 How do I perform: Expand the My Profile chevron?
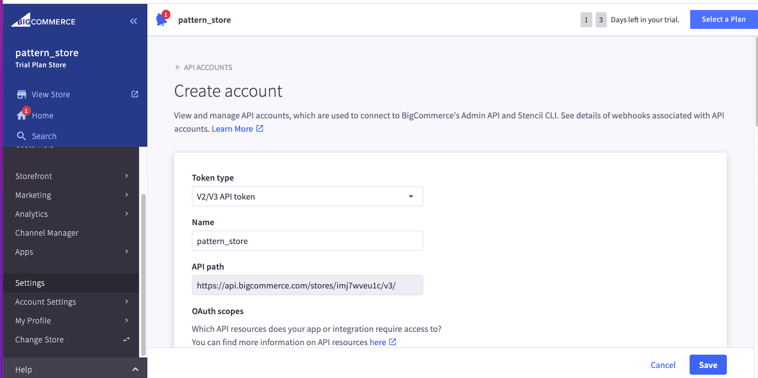pyautogui.click(x=127, y=321)
